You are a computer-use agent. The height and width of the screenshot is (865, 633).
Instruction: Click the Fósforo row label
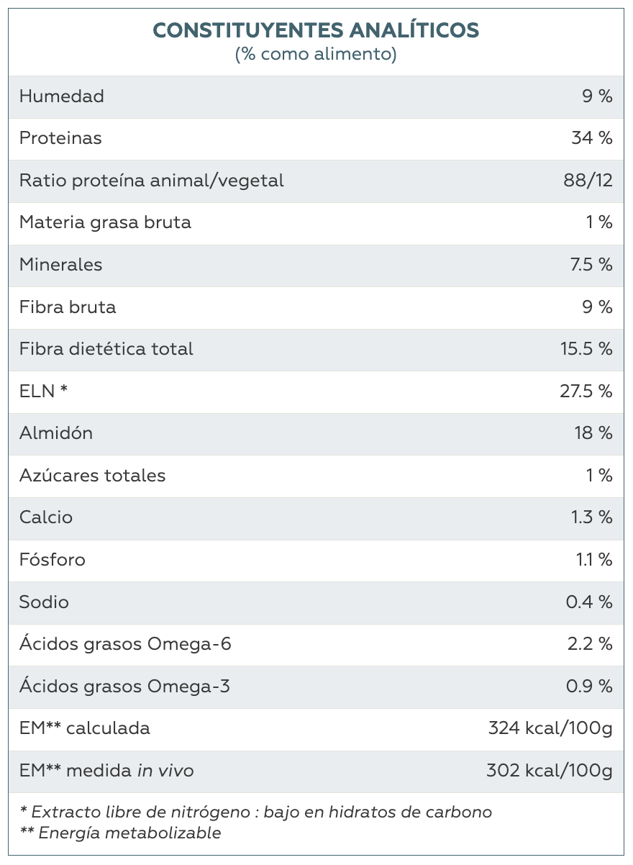53,560
